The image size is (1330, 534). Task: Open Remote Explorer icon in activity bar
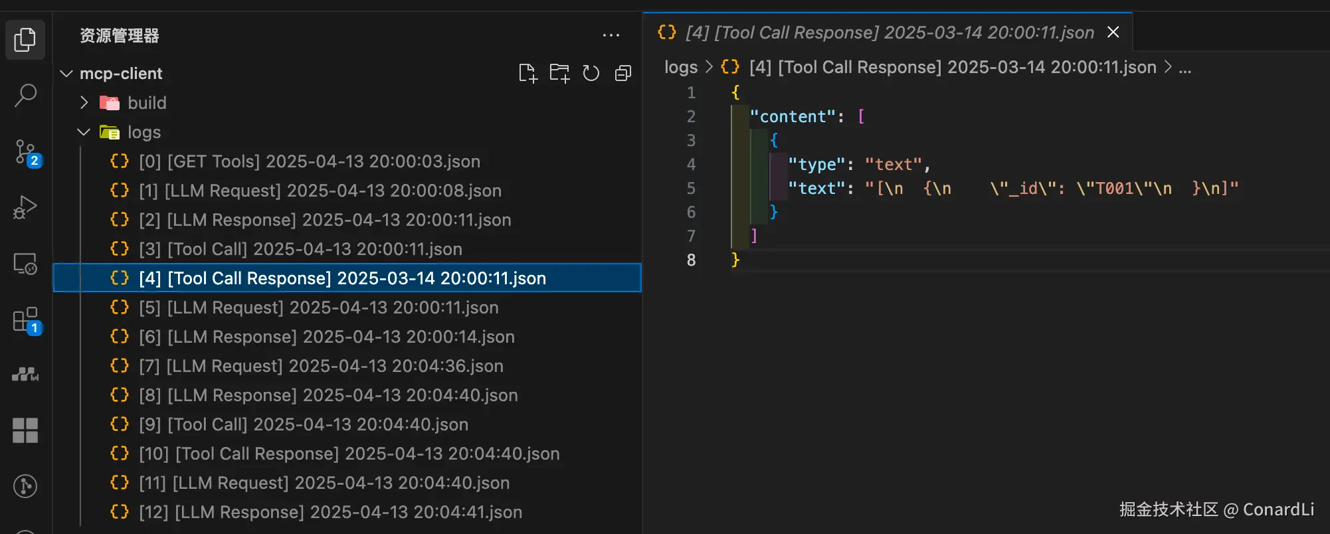(25, 264)
